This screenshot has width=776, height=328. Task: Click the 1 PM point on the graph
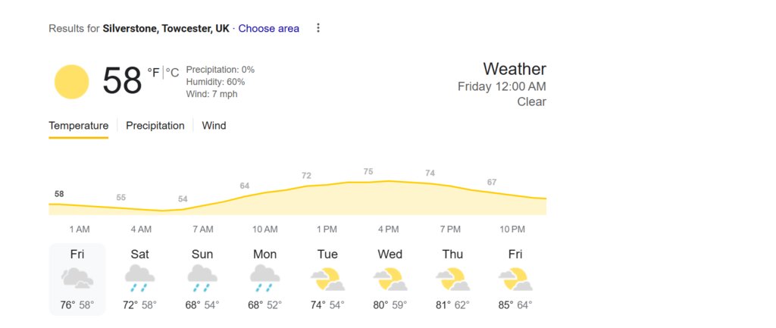point(327,185)
